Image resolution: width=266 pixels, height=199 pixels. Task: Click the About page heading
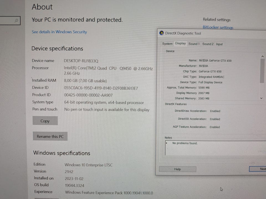tap(42, 7)
